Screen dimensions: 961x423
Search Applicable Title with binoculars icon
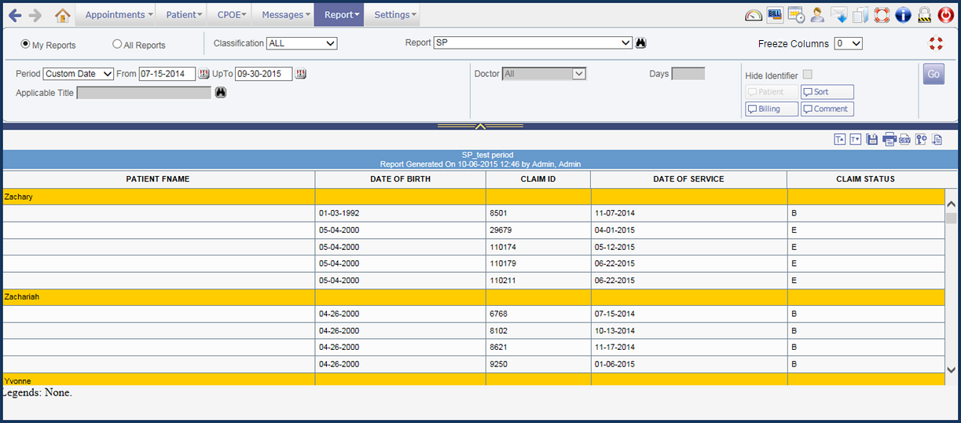(x=220, y=93)
